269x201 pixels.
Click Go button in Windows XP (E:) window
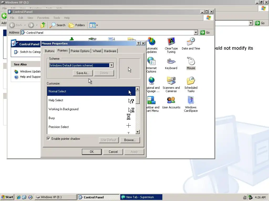pyautogui.click(x=260, y=23)
